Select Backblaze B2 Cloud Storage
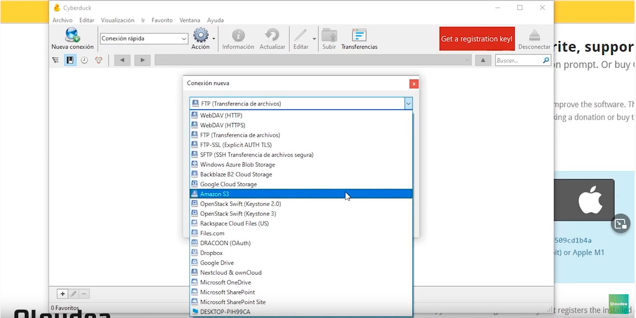Screen dimensions: 636x318 tap(301, 174)
